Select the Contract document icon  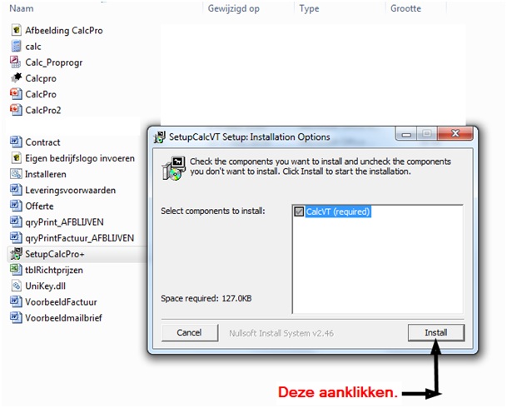(16, 142)
